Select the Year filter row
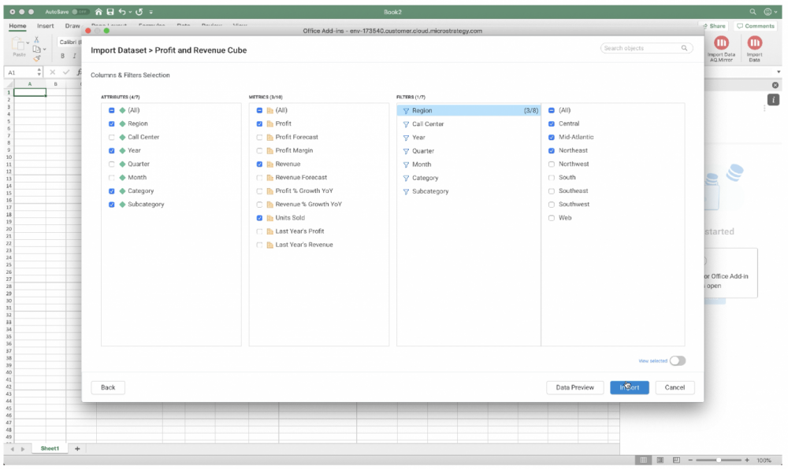Screen dimensions: 788x469 pyautogui.click(x=468, y=138)
